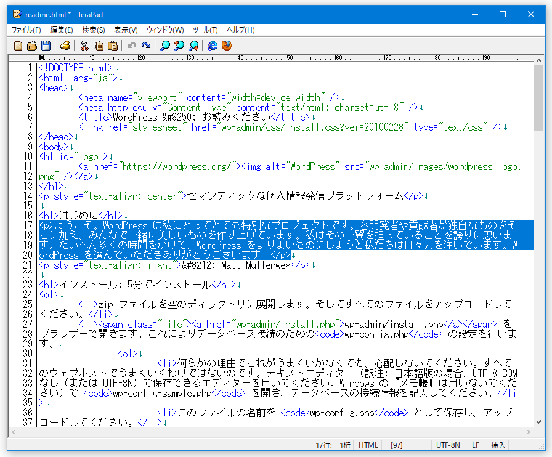
Task: Click the wp-config-sample.php code text
Action: pos(161,393)
